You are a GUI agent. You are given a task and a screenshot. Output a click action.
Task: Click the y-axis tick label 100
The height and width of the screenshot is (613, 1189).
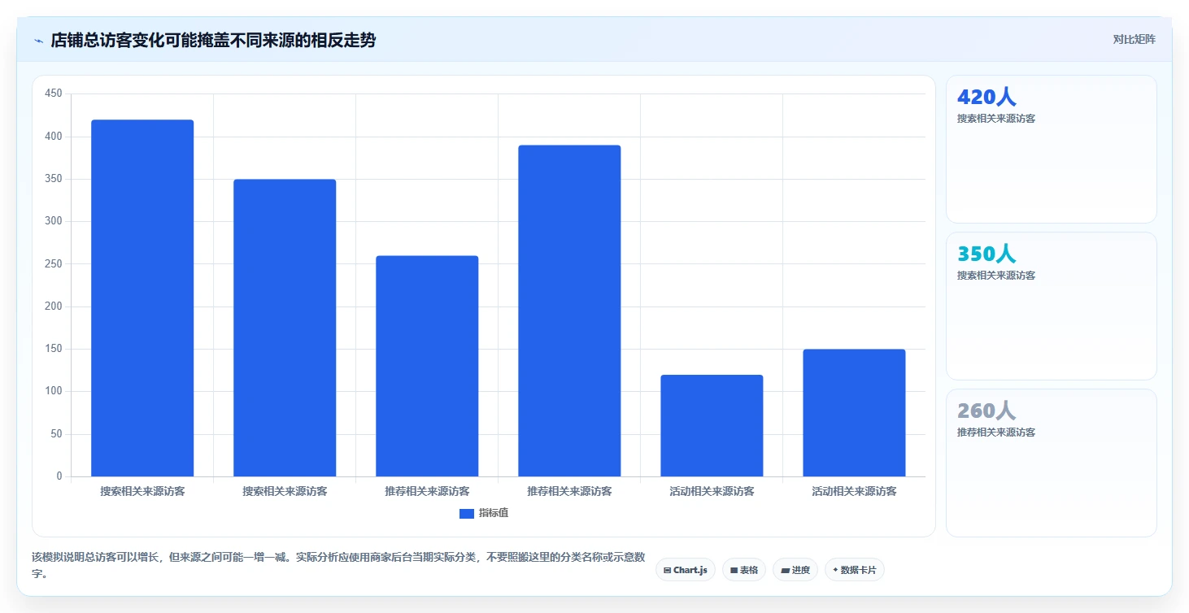(54, 391)
